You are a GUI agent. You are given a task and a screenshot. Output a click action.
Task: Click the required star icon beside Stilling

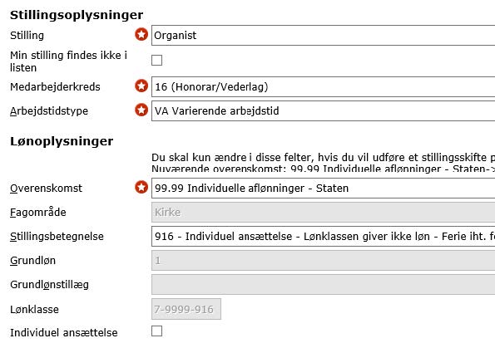click(141, 34)
